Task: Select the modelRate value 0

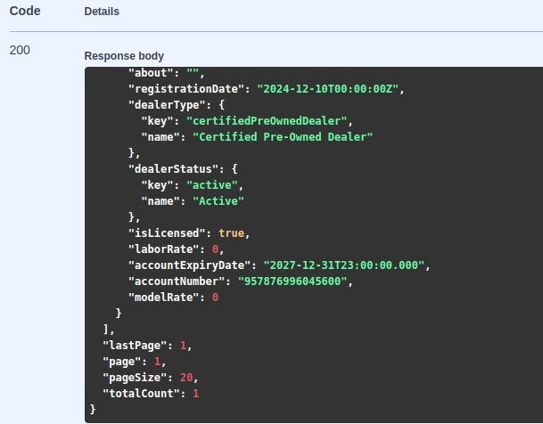Action: (x=216, y=298)
